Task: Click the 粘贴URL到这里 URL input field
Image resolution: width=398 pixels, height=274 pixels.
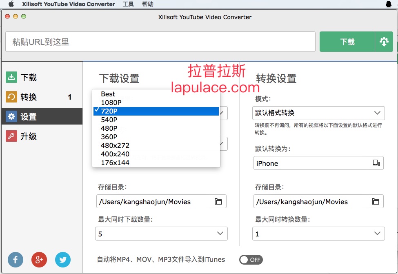Action: pyautogui.click(x=160, y=42)
